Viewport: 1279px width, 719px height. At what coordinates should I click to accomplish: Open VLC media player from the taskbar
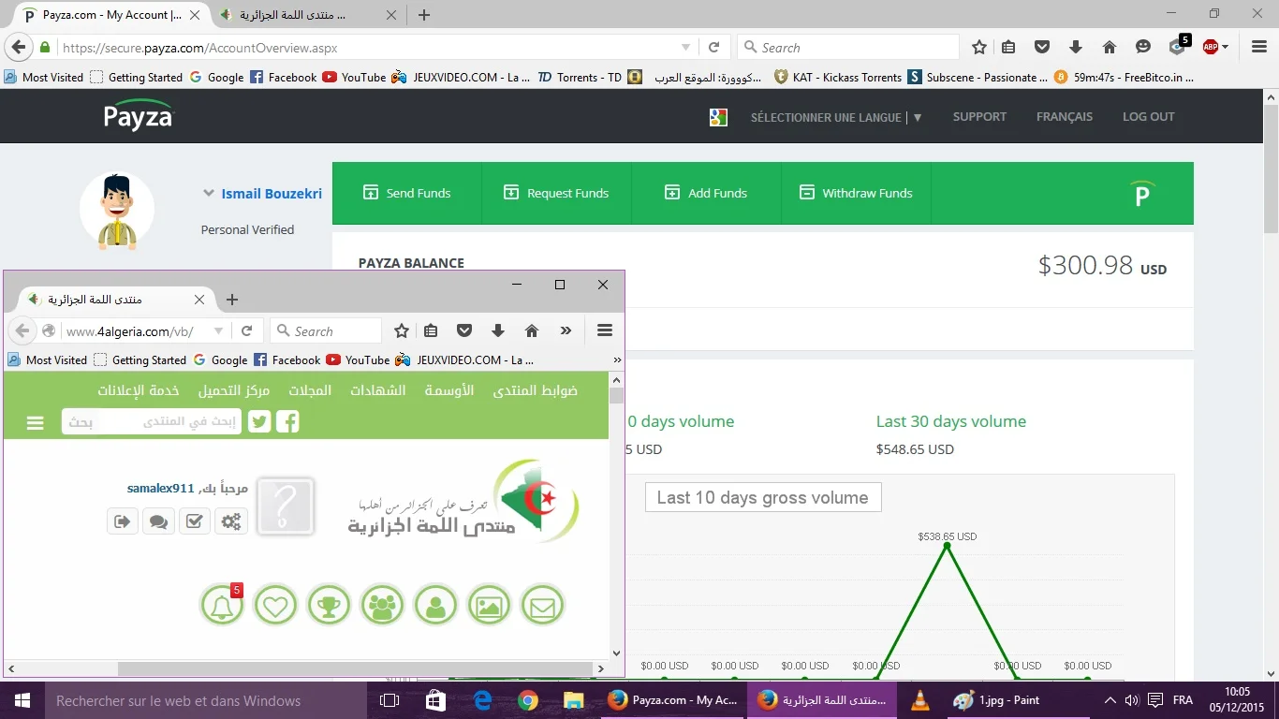click(x=920, y=700)
